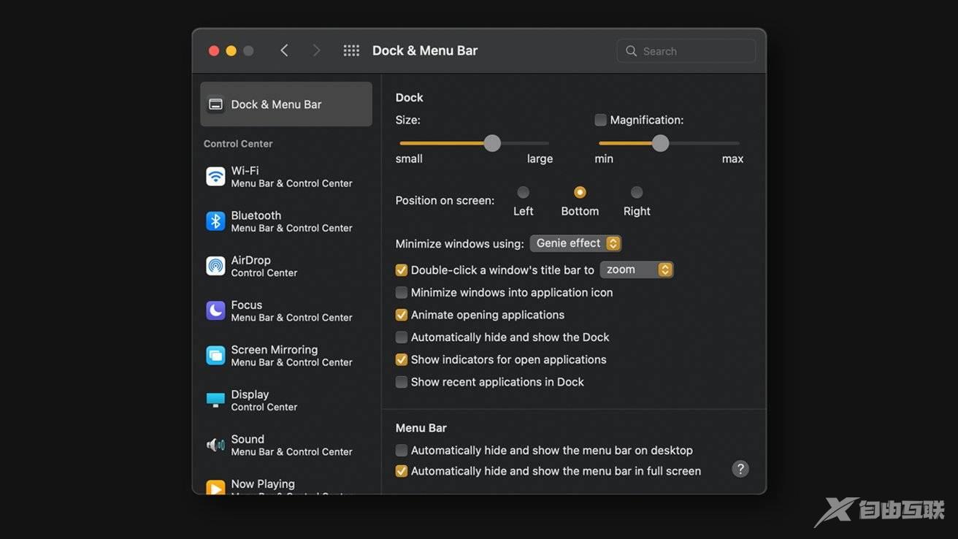Screen dimensions: 958x539
Task: Click the Wi-Fi icon in sidebar
Action: pos(215,177)
